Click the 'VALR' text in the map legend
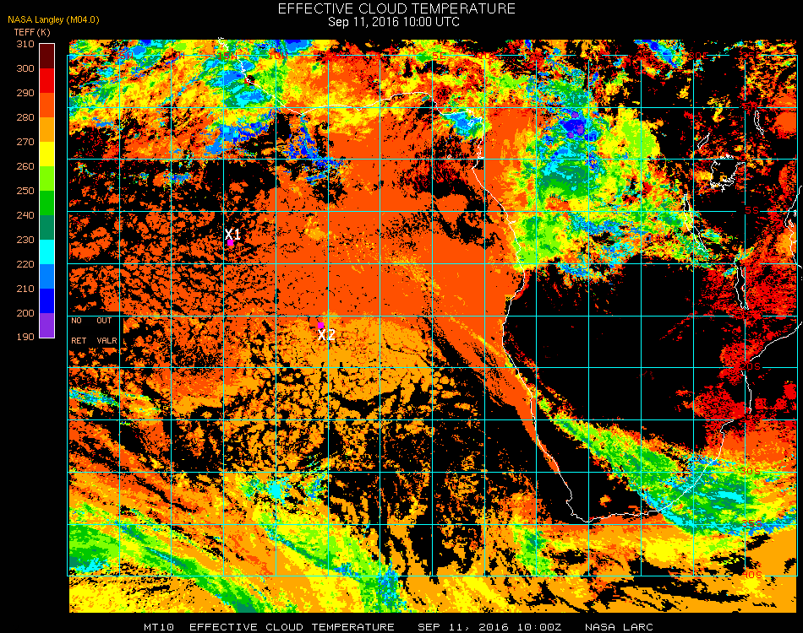 click(107, 340)
